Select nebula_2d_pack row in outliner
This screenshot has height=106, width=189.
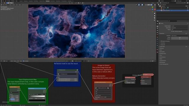coord(172,11)
